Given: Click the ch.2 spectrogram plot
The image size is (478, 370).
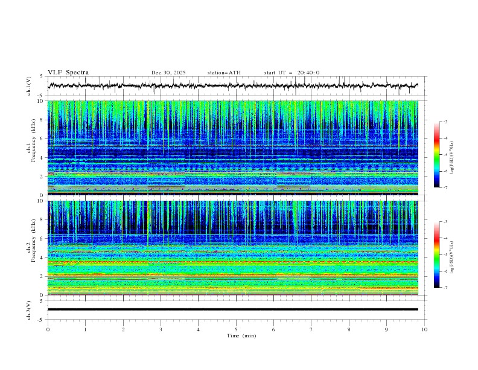Looking at the screenshot, I should (x=233, y=248).
